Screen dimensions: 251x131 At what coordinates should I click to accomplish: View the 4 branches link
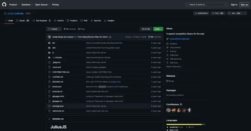click(x=70, y=29)
